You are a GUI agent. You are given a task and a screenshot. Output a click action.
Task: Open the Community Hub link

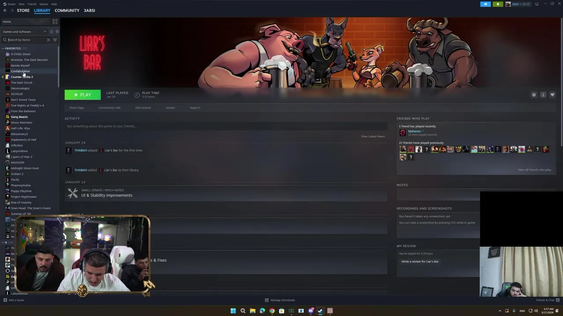coord(110,108)
